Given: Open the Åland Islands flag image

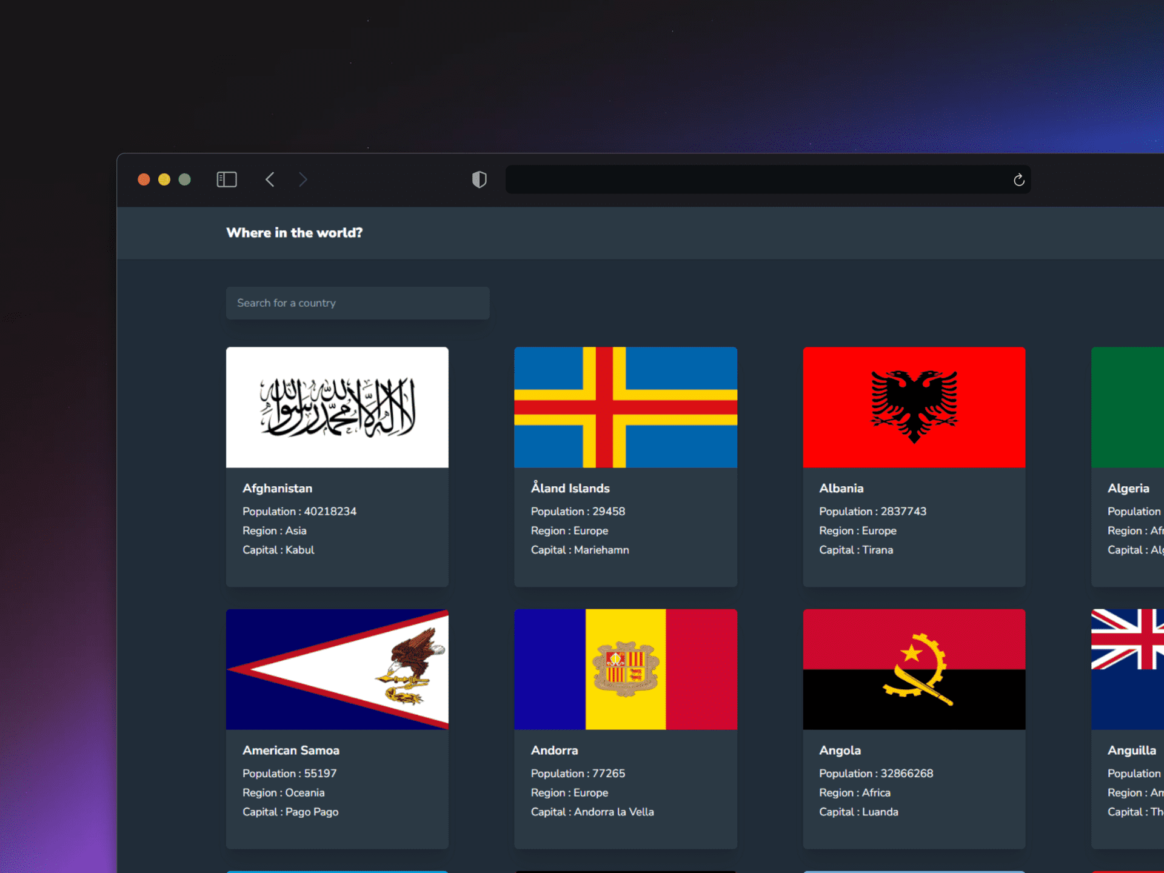Looking at the screenshot, I should click(x=626, y=407).
